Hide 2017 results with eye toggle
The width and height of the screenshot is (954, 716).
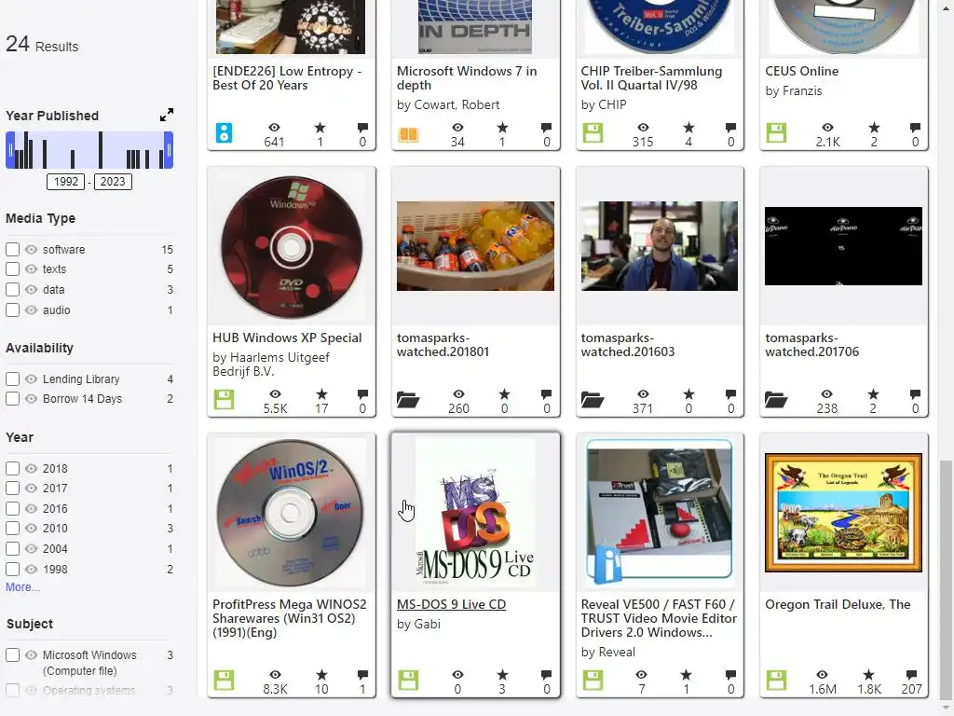(x=31, y=489)
